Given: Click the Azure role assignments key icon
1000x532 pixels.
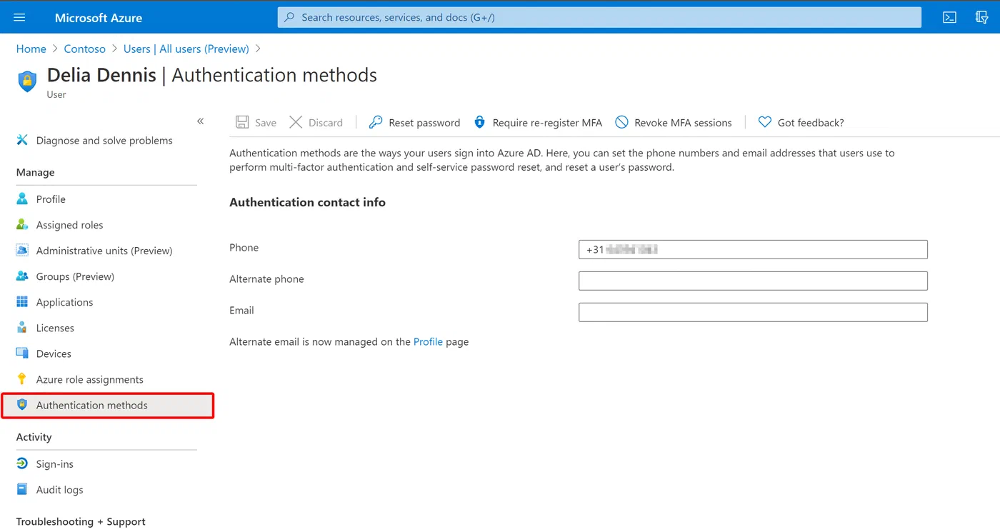Looking at the screenshot, I should tap(22, 379).
